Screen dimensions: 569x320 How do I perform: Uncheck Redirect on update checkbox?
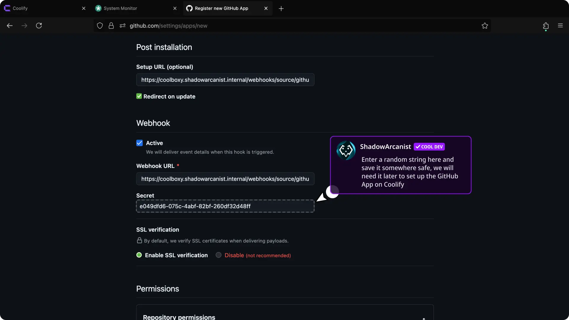tap(139, 96)
